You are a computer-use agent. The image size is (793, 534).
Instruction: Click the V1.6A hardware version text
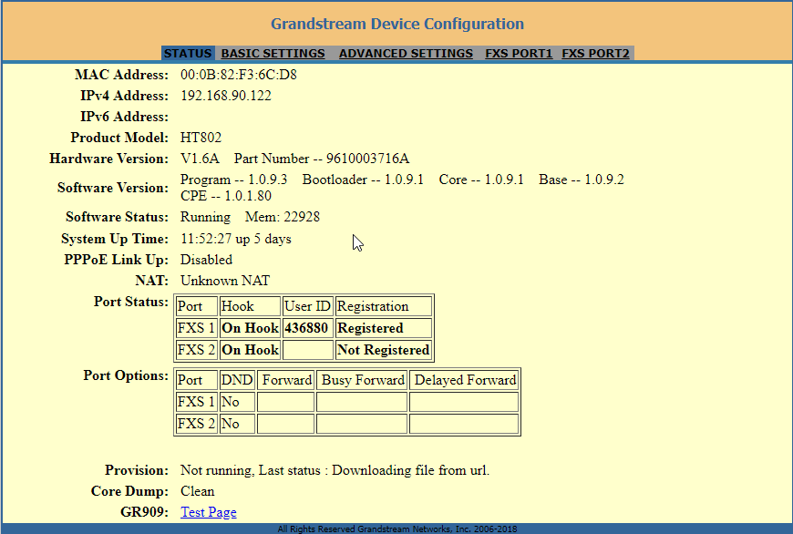click(200, 159)
